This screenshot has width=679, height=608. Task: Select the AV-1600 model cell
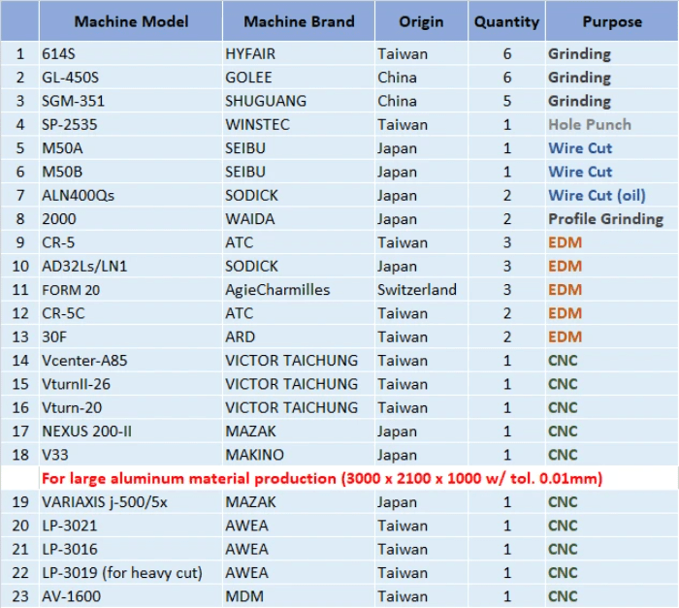pyautogui.click(x=131, y=596)
